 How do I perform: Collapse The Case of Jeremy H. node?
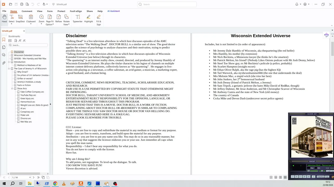click(9, 69)
